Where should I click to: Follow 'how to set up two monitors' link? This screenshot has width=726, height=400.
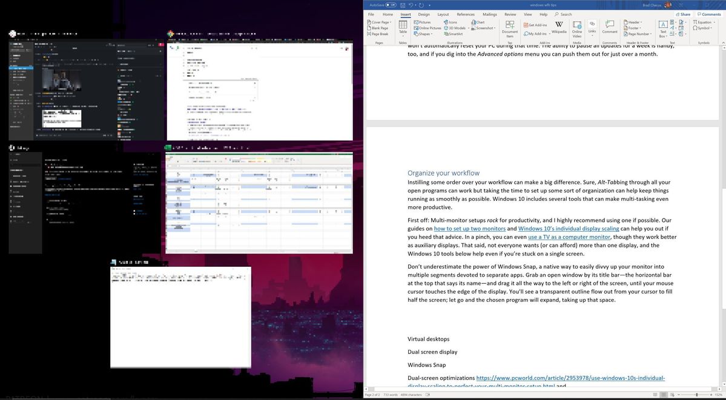[469, 229]
